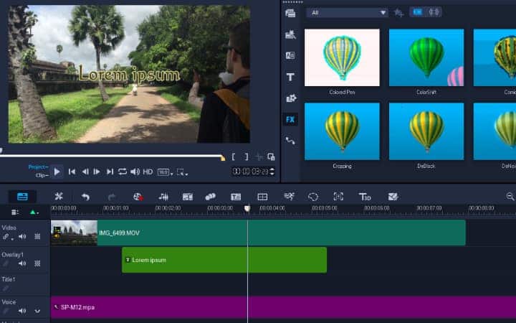Open the 16:9 aspect ratio dropdown
This screenshot has width=516, height=323.
tap(164, 172)
